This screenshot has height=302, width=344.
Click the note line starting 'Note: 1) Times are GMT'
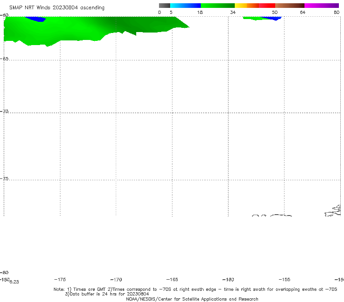(195, 289)
